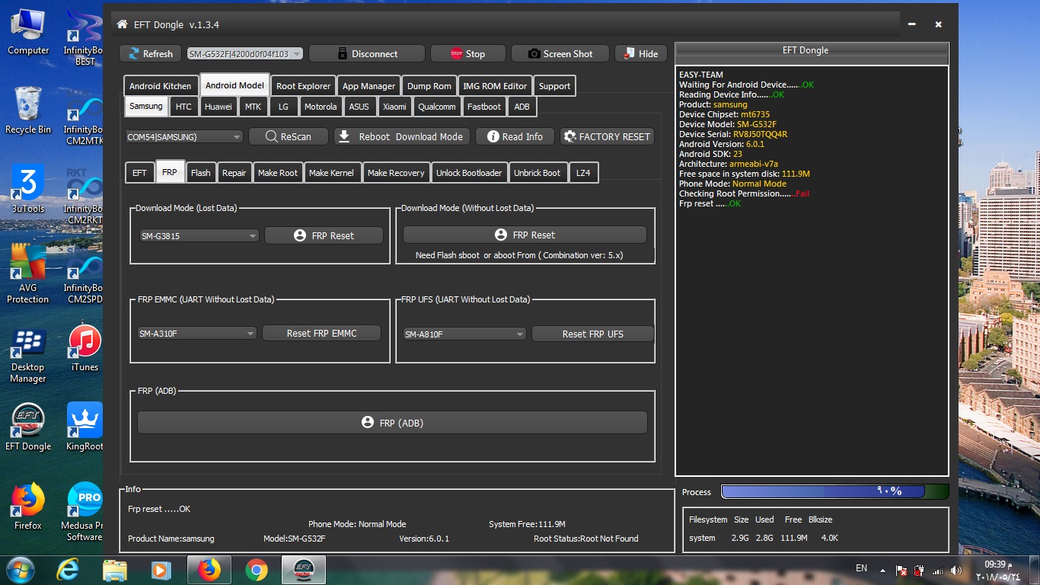Screen dimensions: 1040x585
Task: Open the Make Kernel sub-tab
Action: [331, 173]
